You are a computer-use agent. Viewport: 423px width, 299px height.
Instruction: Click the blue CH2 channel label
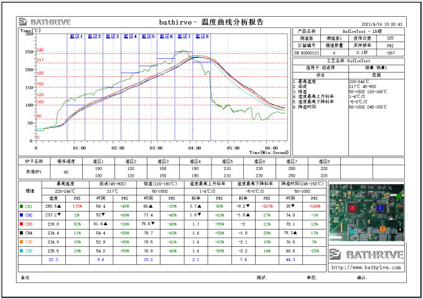(x=29, y=215)
